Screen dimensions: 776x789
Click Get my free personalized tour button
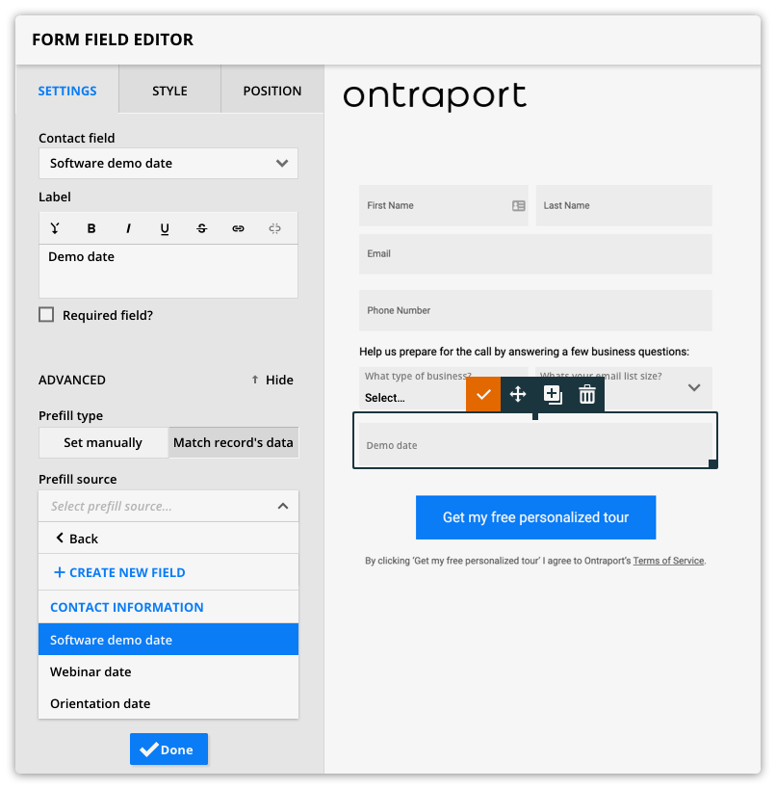click(535, 517)
